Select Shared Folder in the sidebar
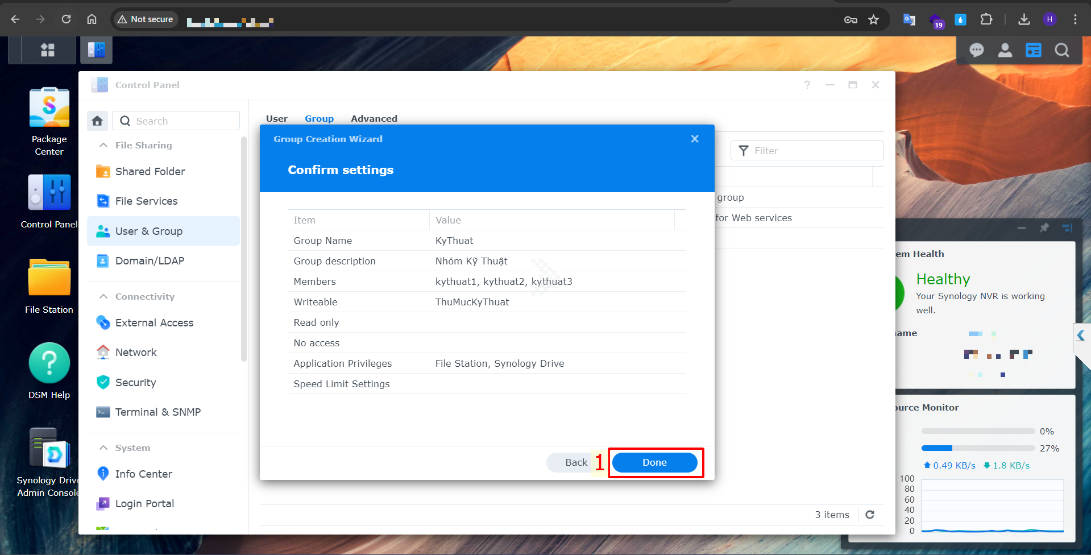Screen dimensions: 1091x555 (x=150, y=172)
